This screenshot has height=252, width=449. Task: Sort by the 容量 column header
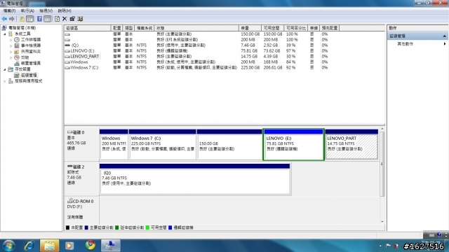pyautogui.click(x=250, y=28)
